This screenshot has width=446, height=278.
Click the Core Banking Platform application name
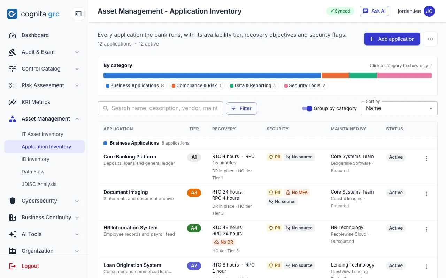[x=130, y=157]
